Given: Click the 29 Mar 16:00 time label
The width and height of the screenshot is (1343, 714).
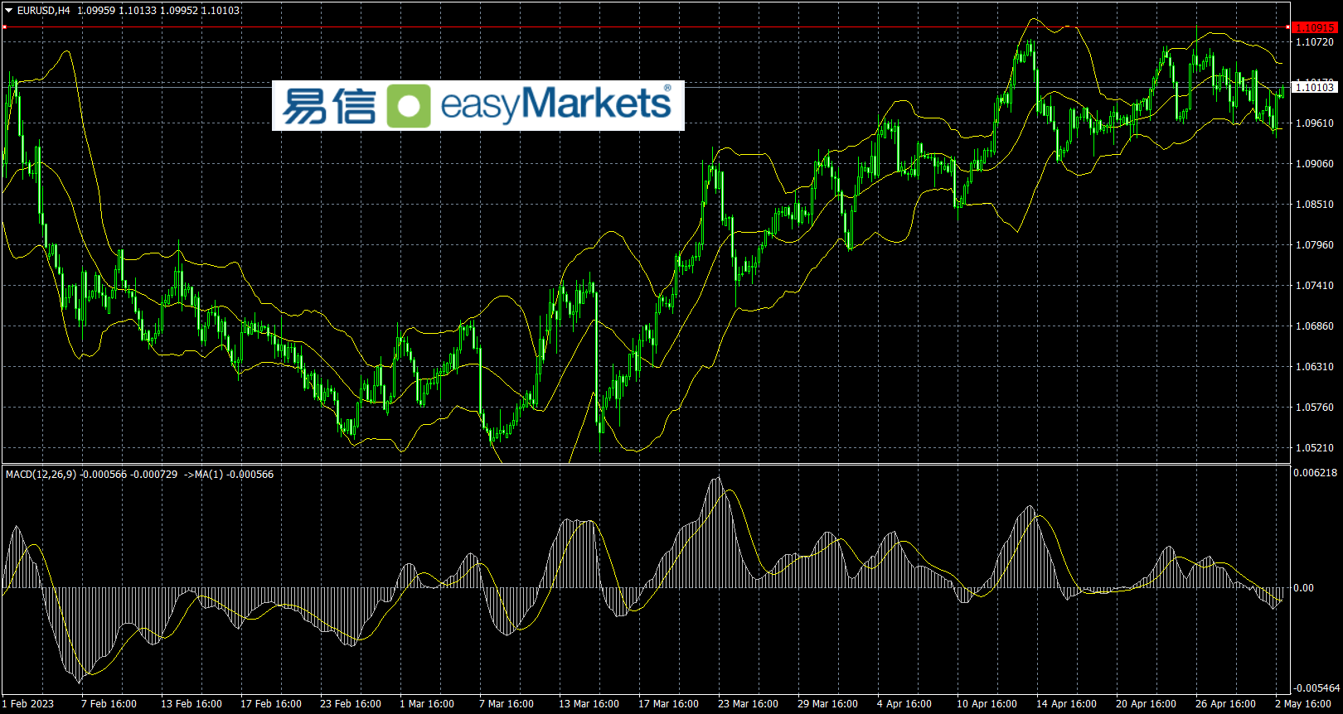Looking at the screenshot, I should [827, 704].
